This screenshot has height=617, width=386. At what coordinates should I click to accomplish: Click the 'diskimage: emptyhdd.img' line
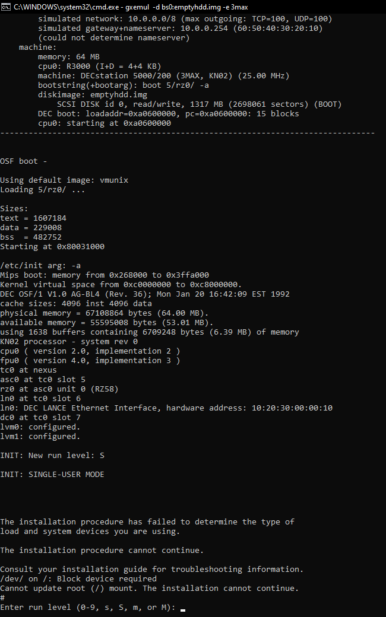tap(92, 95)
